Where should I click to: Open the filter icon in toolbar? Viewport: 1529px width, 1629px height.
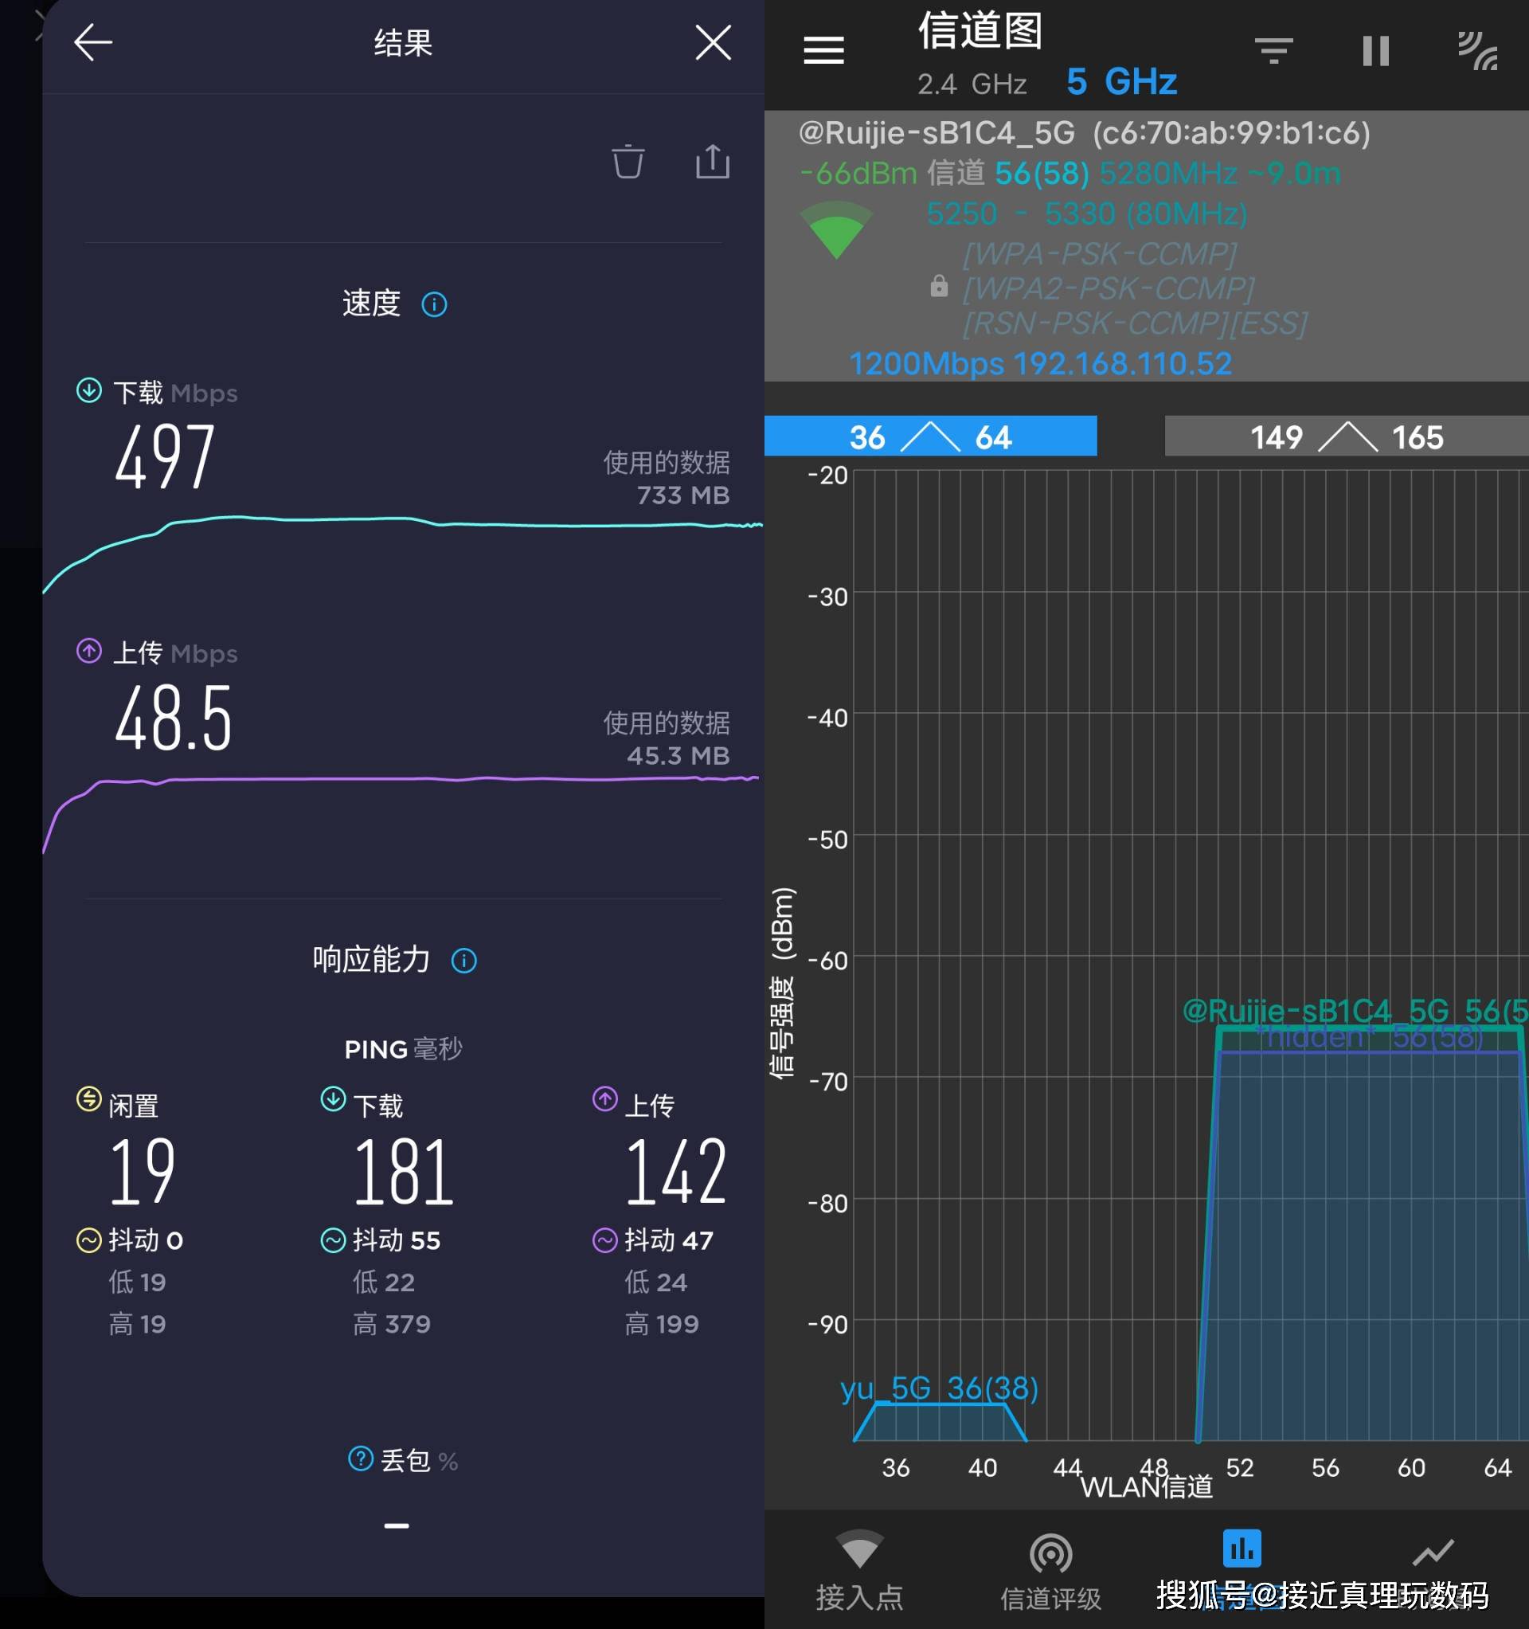[x=1273, y=51]
